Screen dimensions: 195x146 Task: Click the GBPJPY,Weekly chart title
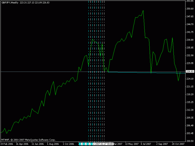[x=10, y=2]
